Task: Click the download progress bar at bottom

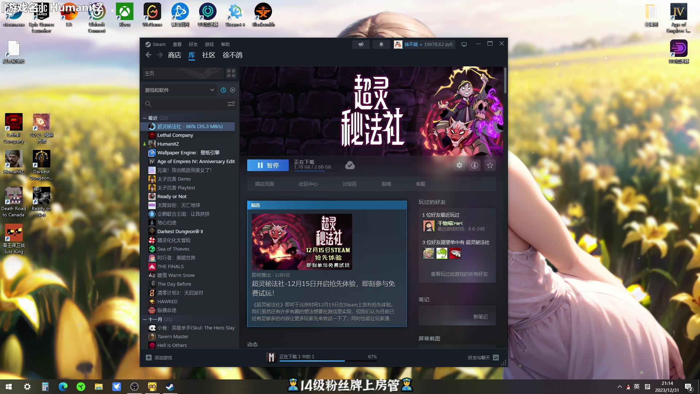Action: click(x=328, y=361)
